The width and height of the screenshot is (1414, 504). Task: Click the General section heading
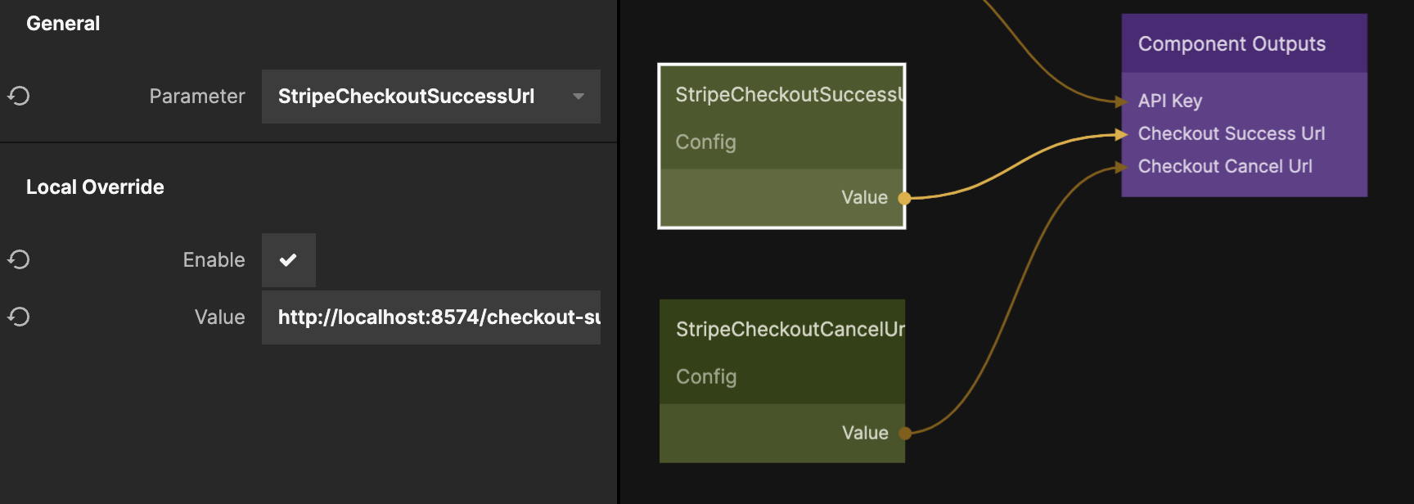click(x=63, y=24)
